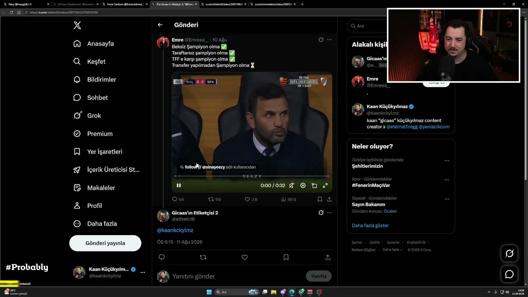Open Emre's profile avatar on the post

point(163,43)
